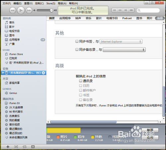Toggle repeat icon in bottom bar
The height and width of the screenshot is (150, 166).
25,147
